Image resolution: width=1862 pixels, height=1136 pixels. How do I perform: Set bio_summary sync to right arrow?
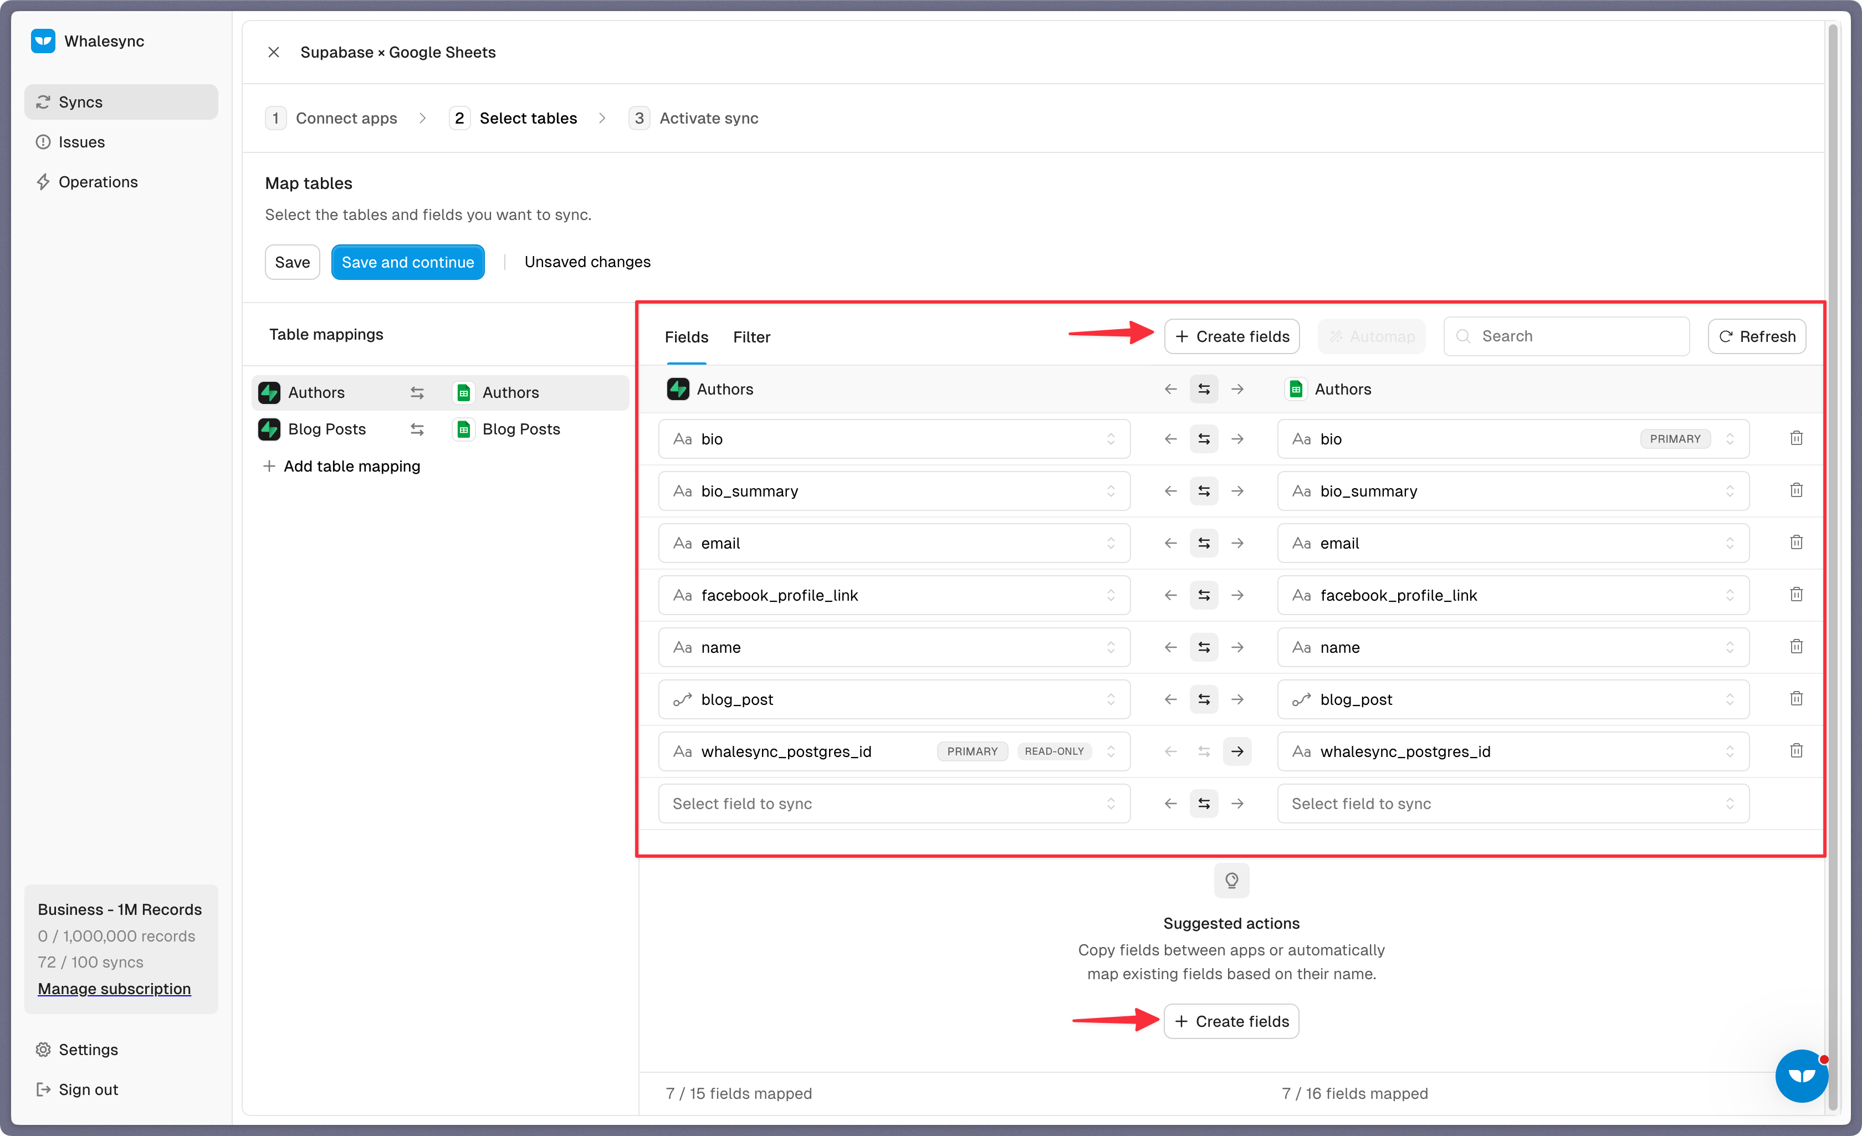(x=1237, y=492)
